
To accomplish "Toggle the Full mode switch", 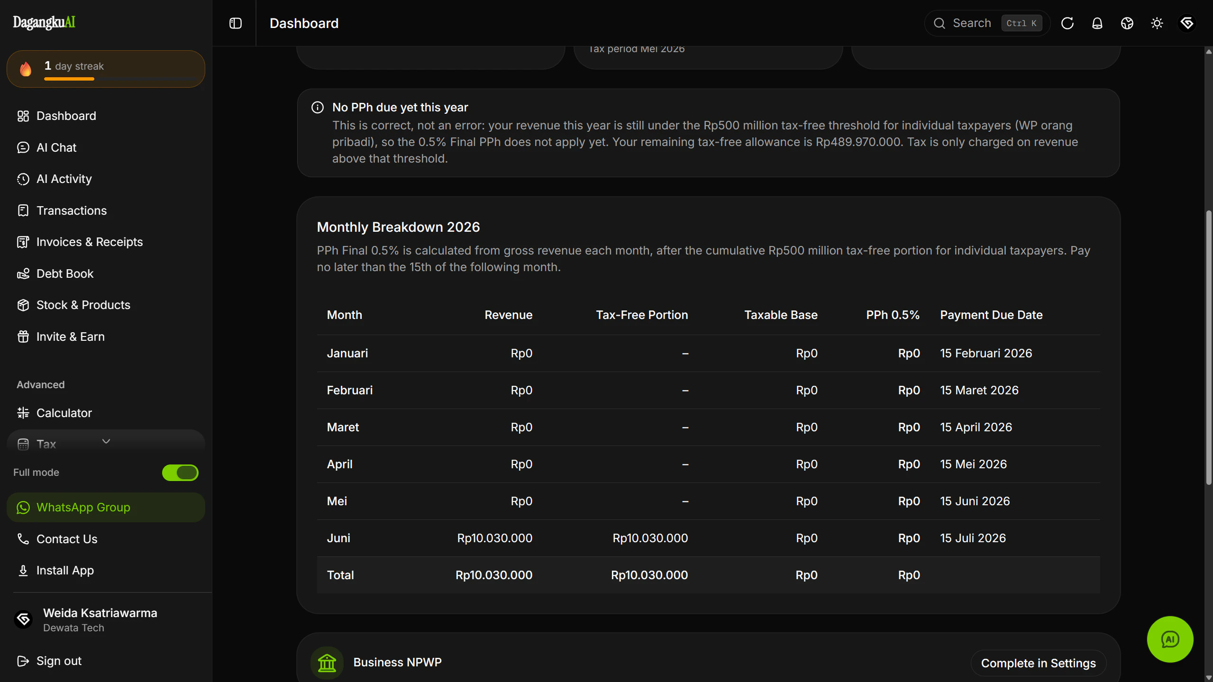I will coord(180,473).
